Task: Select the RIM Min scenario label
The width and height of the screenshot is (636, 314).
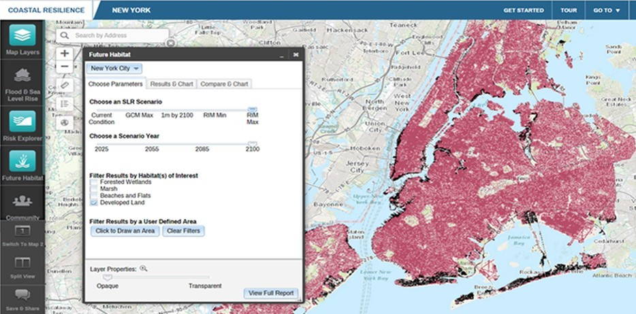Action: [214, 116]
